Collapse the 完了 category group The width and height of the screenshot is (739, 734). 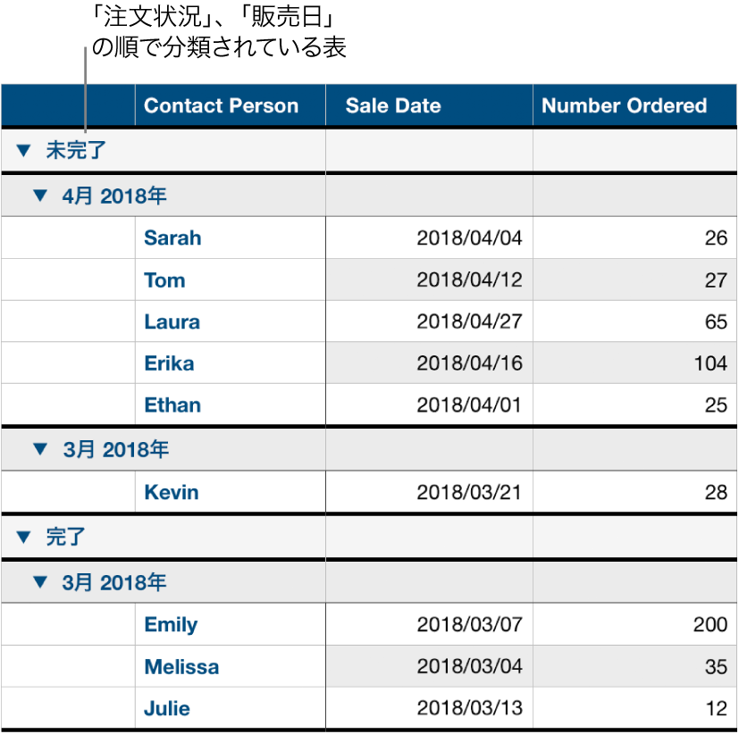tap(22, 538)
